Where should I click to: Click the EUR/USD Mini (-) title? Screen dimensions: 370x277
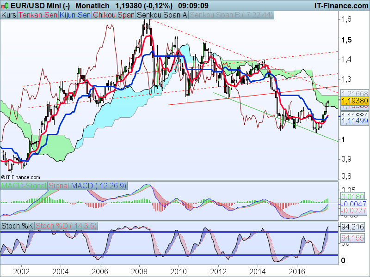40,6
